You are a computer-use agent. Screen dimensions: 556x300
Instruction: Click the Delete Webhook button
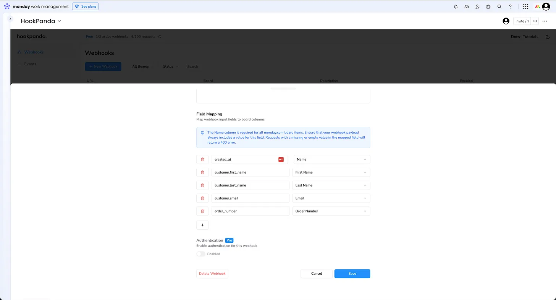click(x=212, y=274)
